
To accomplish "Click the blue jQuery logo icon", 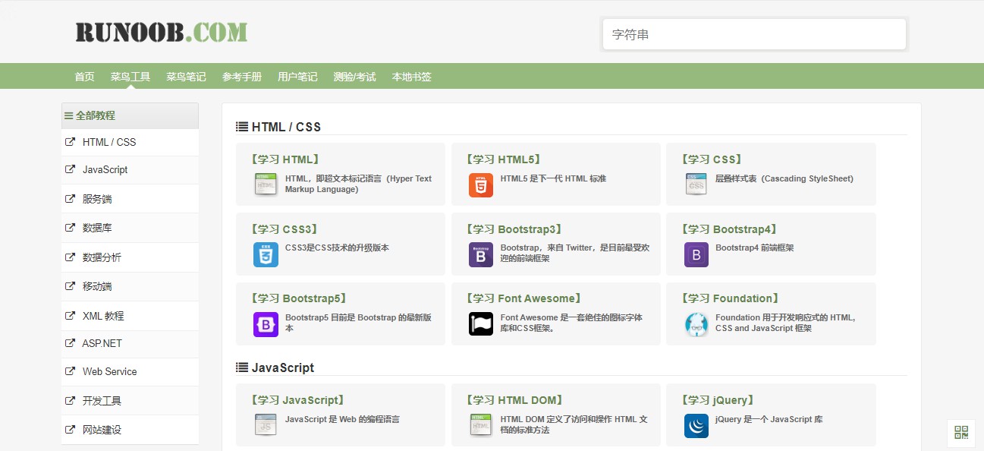I will (x=696, y=425).
